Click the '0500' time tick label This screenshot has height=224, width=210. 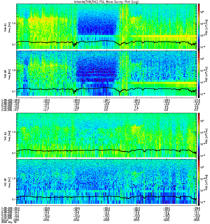[106, 220]
